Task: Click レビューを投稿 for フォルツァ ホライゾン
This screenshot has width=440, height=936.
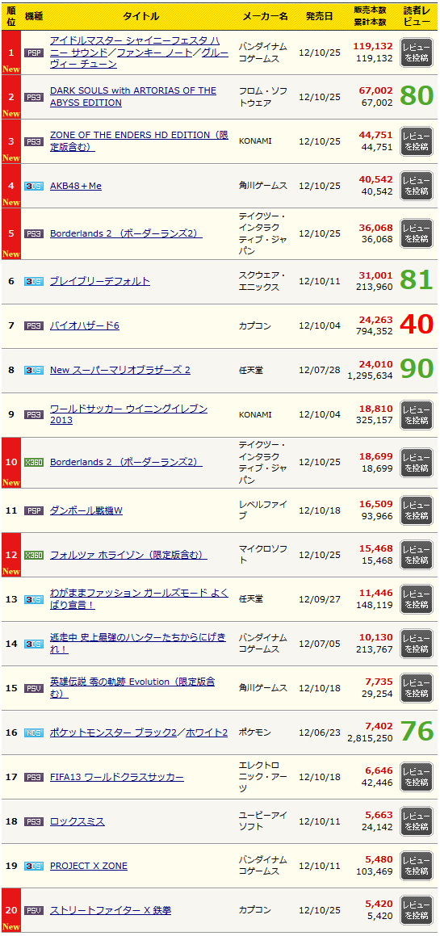Action: pos(416,555)
